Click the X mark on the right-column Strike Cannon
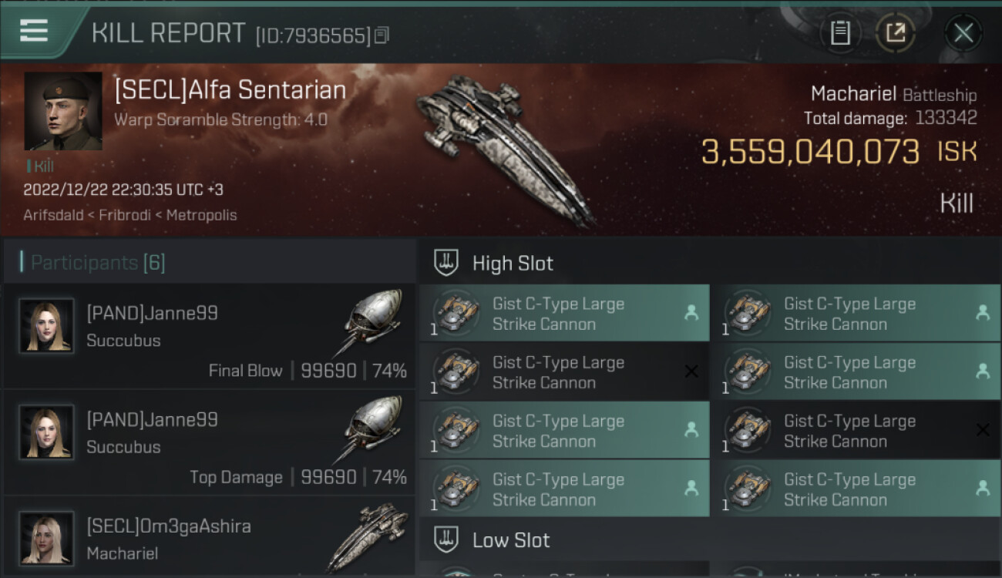The width and height of the screenshot is (1002, 578). click(983, 430)
